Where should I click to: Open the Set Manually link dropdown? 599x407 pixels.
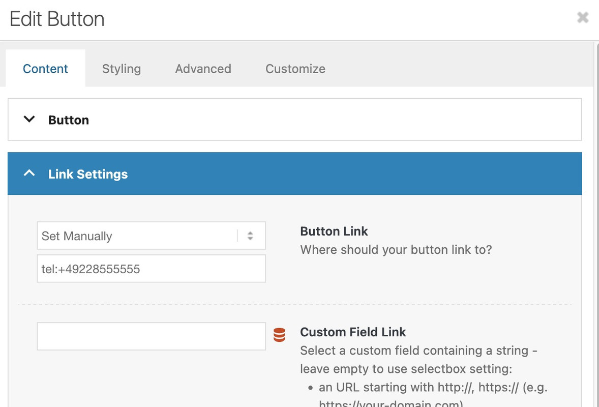point(152,236)
